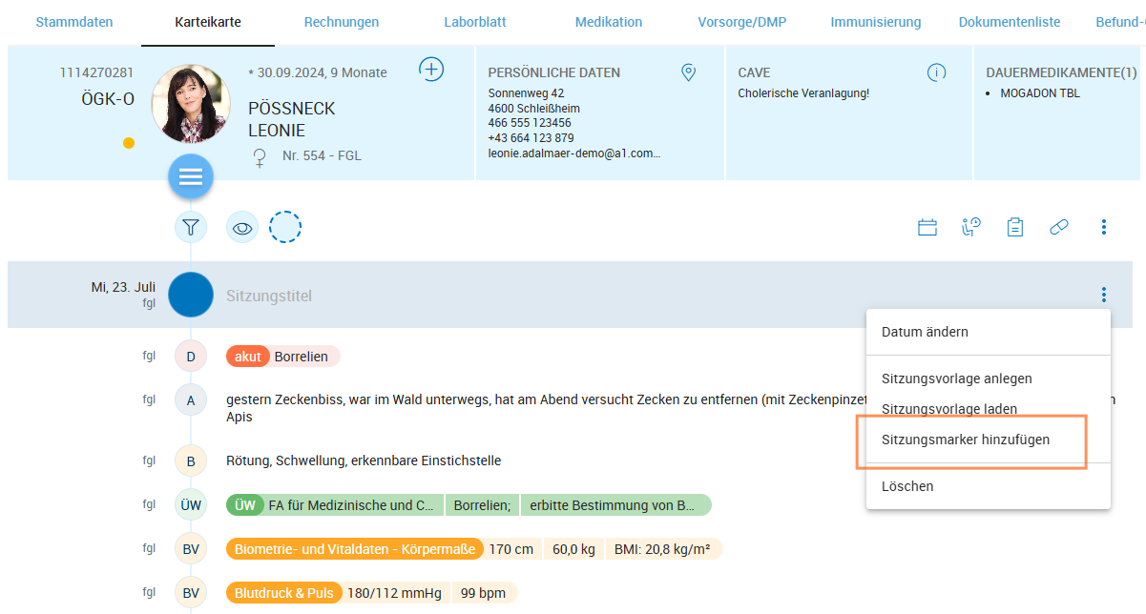Select the pill-shaped medication icon
Viewport: 1146px width, 614px height.
[1058, 227]
